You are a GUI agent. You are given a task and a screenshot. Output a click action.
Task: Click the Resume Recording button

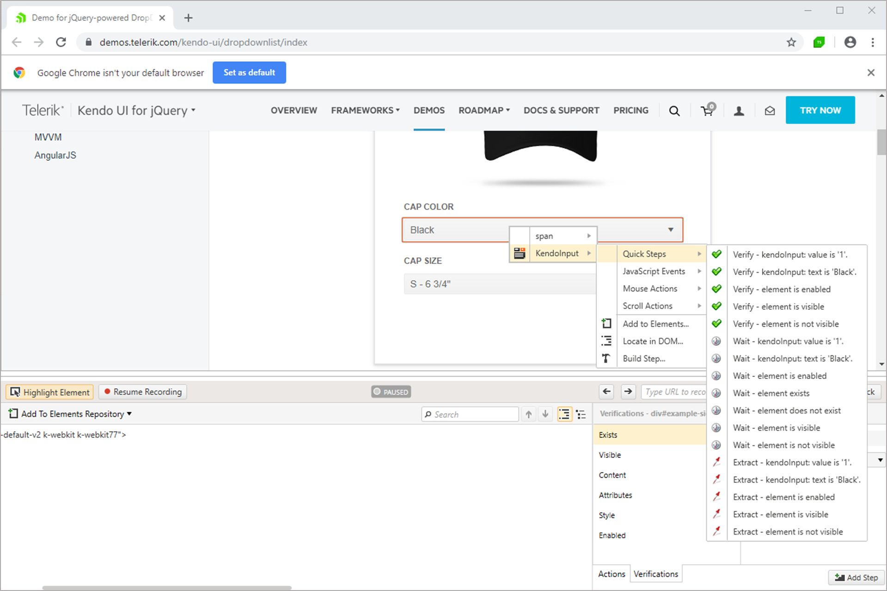(143, 392)
